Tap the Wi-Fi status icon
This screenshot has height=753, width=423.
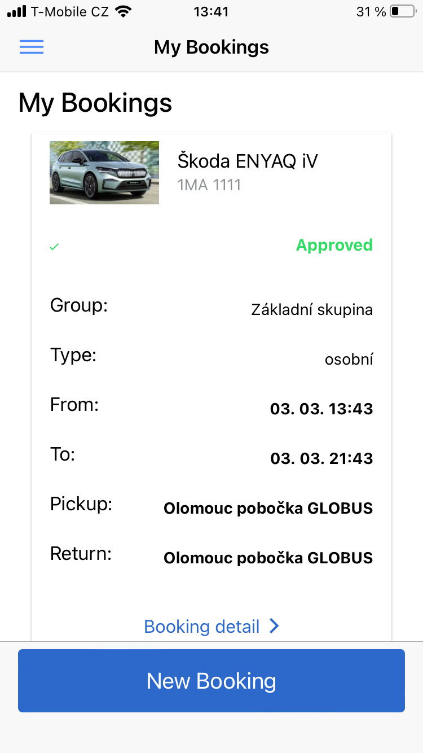(122, 11)
